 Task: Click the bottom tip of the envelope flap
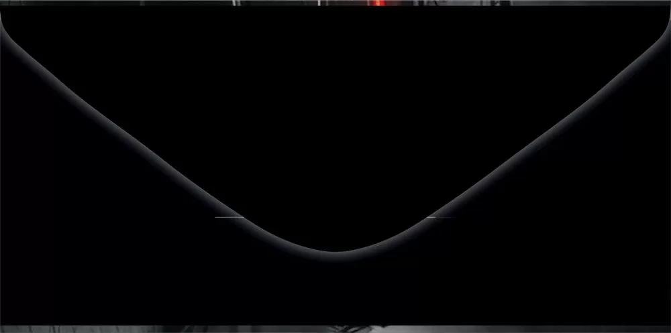335,252
